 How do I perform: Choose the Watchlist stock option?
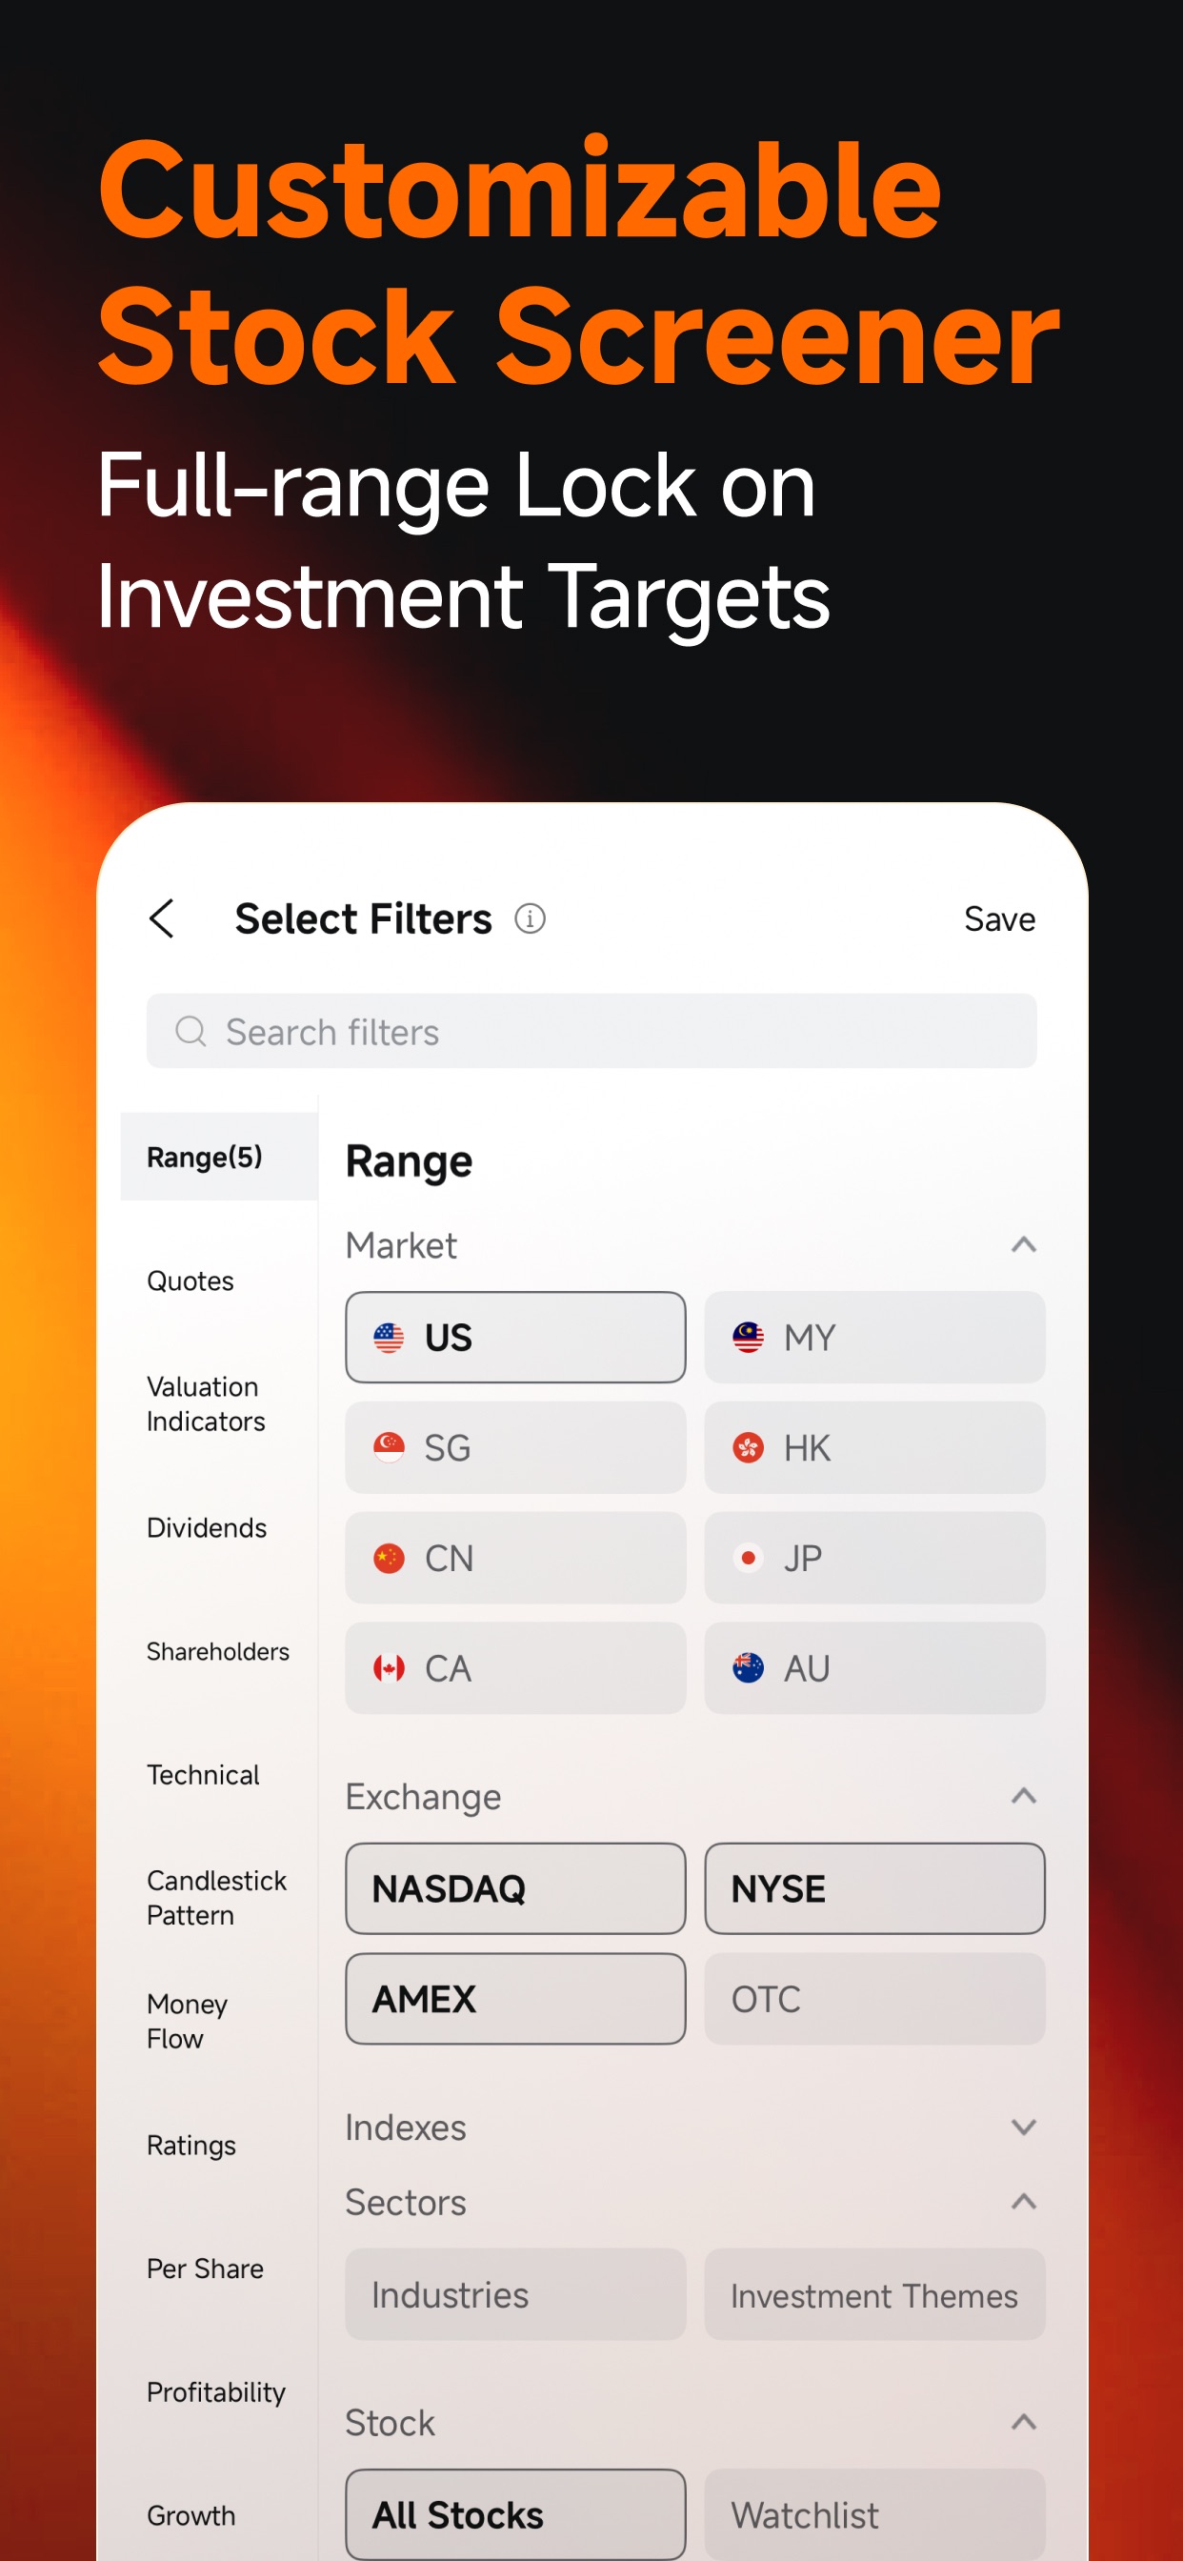click(x=874, y=2514)
